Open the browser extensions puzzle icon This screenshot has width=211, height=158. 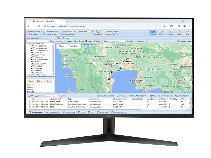tap(171, 26)
